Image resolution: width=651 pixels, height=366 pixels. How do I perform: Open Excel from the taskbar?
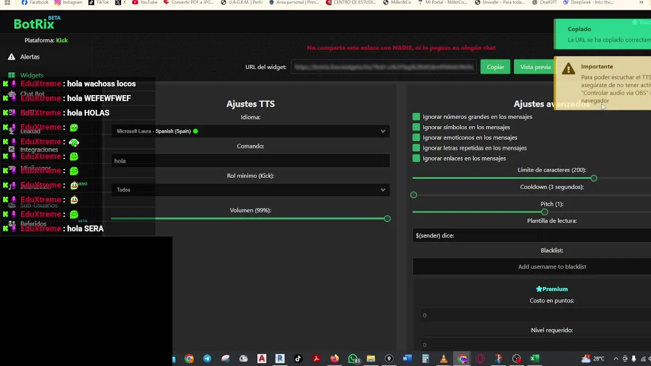pyautogui.click(x=535, y=359)
